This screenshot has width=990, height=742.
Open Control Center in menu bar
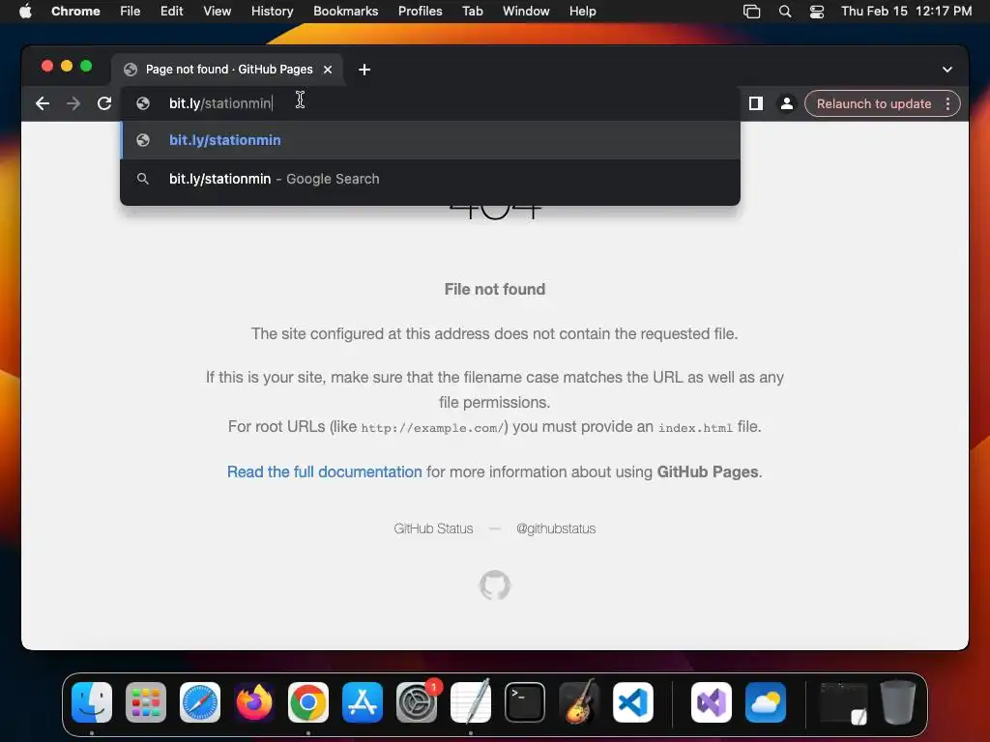pyautogui.click(x=817, y=12)
